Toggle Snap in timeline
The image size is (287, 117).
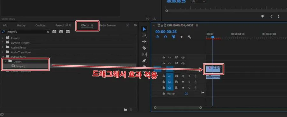click(166, 37)
